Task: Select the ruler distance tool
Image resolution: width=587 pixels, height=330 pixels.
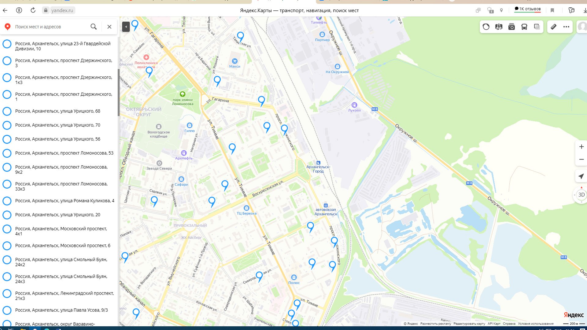Action: tap(553, 27)
